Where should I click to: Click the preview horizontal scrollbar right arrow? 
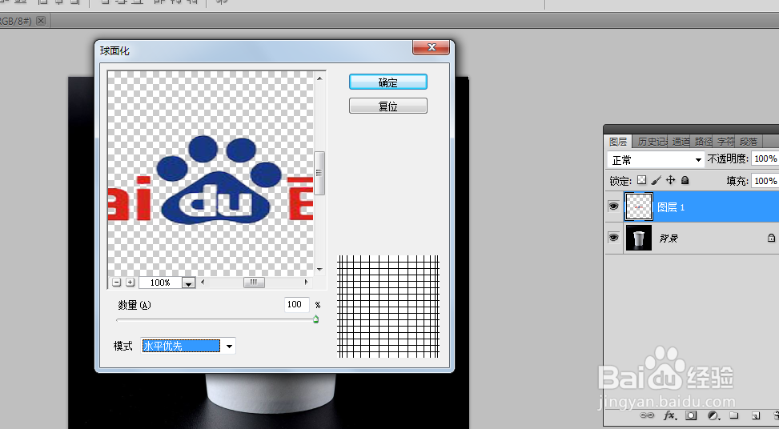[x=307, y=282]
